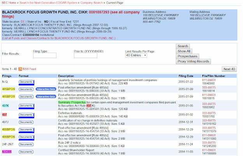
Task: Open file number 333-89775 in the 24F-2NT row
Action: point(209,143)
